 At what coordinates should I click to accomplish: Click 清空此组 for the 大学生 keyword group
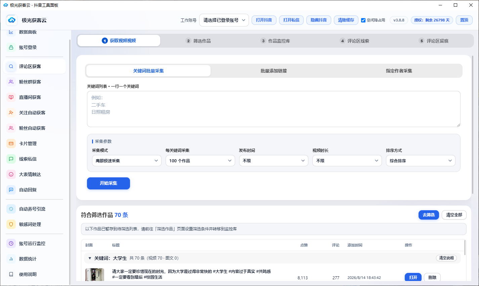click(446, 258)
